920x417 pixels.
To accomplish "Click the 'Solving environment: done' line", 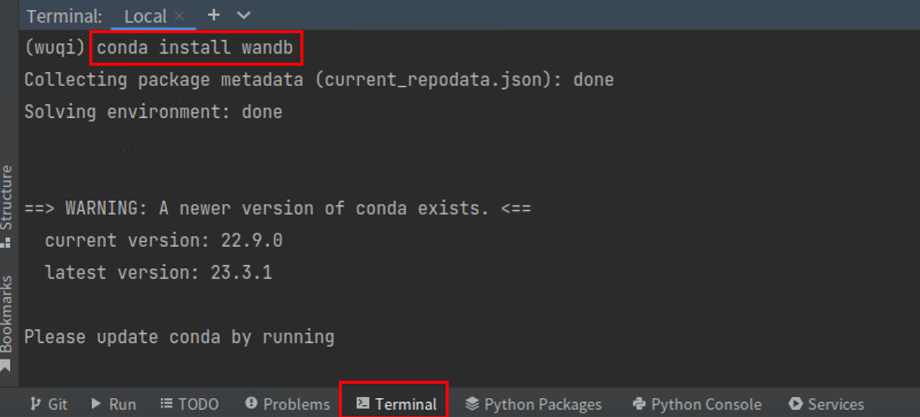I will click(153, 112).
